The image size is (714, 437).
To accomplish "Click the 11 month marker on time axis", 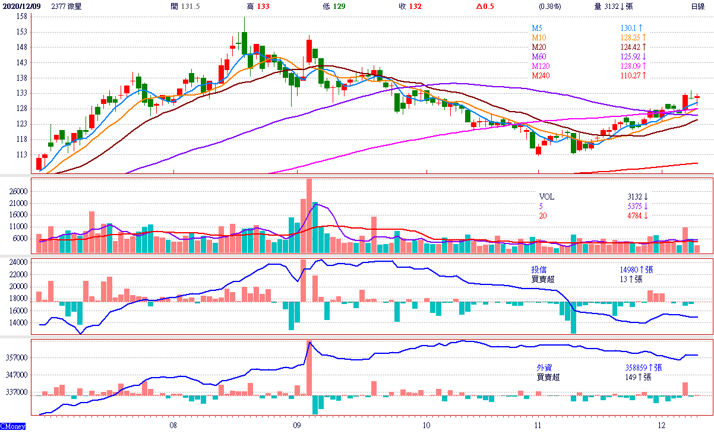I will coord(538,426).
